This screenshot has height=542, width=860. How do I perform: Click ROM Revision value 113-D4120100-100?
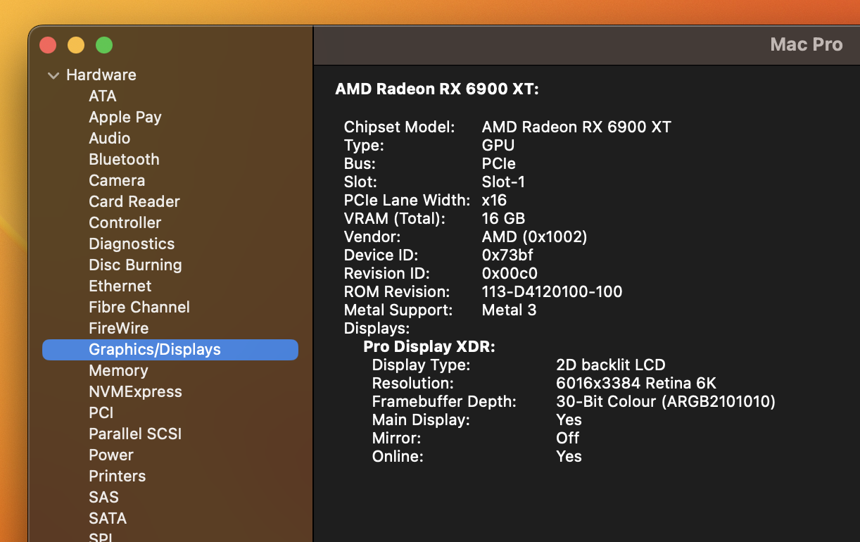552,291
